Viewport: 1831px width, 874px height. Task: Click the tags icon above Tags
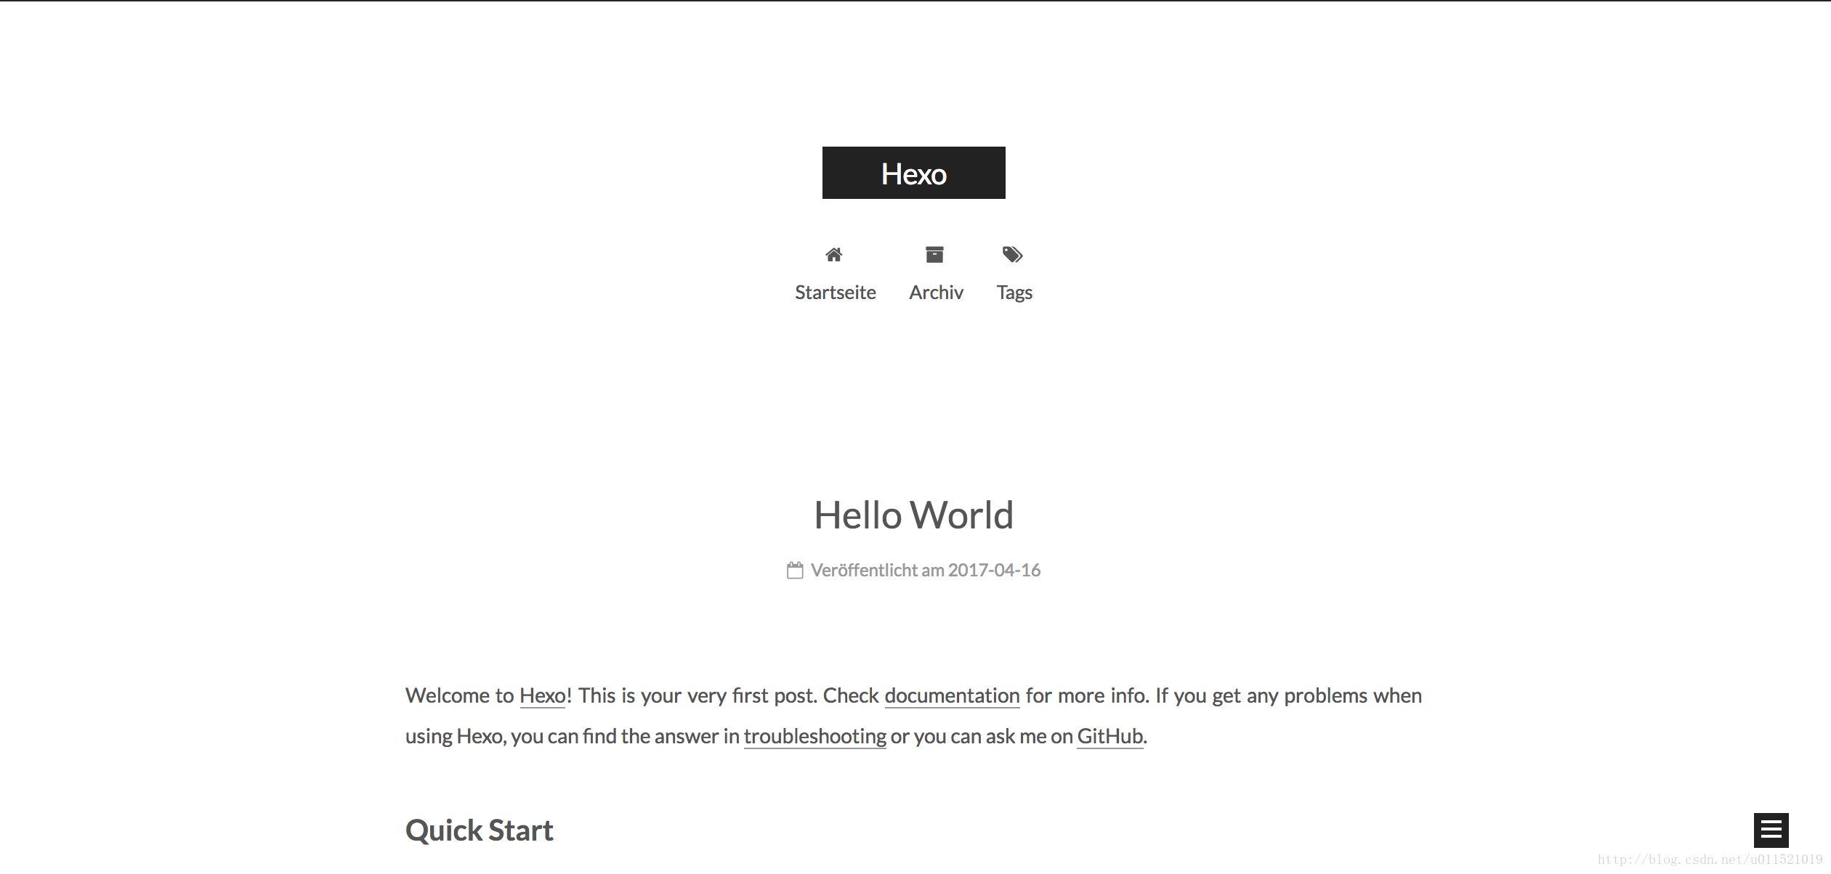(x=1013, y=255)
